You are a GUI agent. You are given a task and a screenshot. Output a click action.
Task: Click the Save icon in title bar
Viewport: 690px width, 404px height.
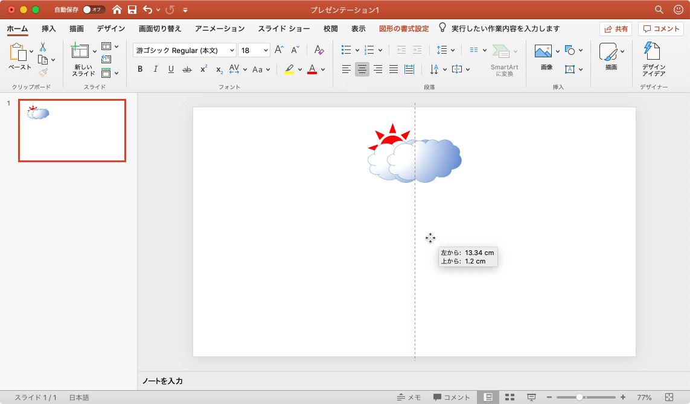click(x=132, y=10)
